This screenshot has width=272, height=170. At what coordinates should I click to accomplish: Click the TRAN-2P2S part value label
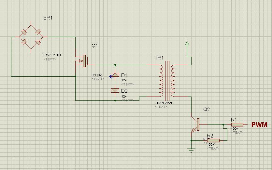coord(164,103)
